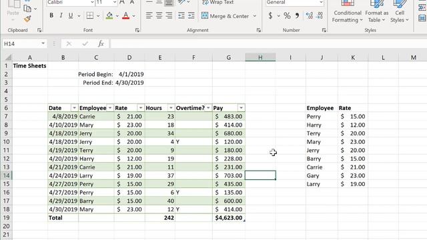Center text horizontally
The width and height of the screenshot is (427, 240).
(x=159, y=15)
